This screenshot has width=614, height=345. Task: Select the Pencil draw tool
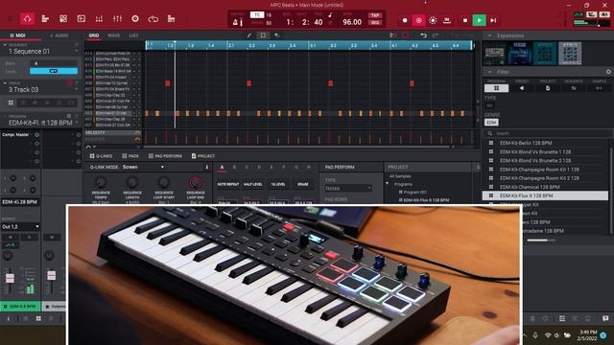249,35
